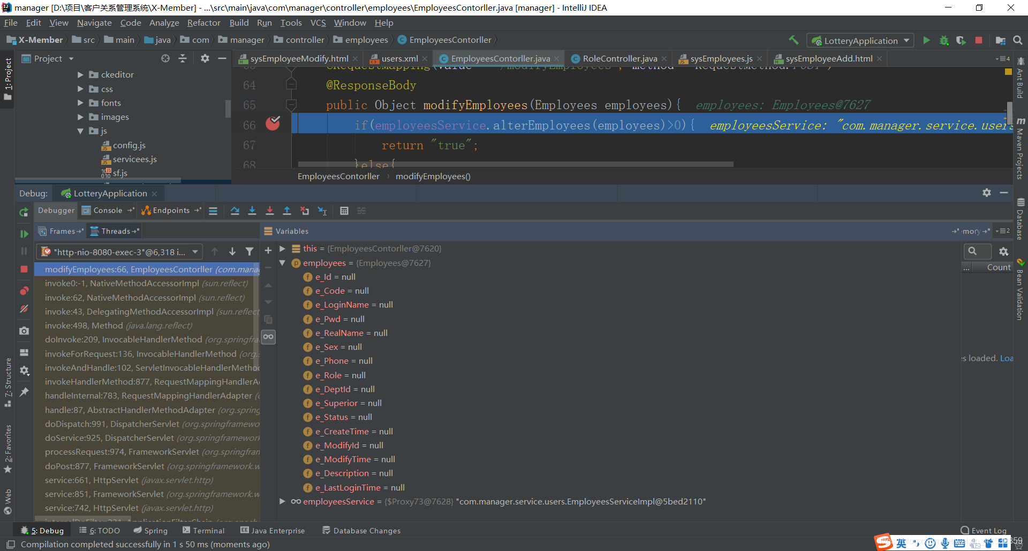Expand 'this' variable node
Image resolution: width=1028 pixels, height=551 pixels.
coord(282,249)
